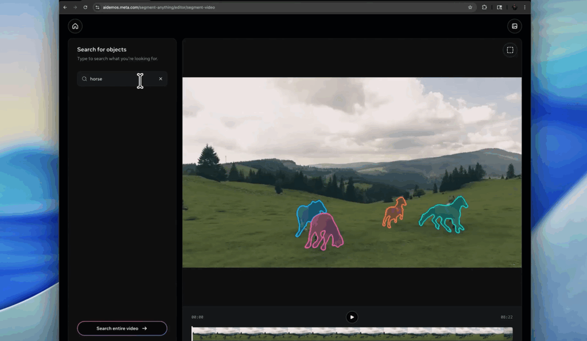Play the video
Screen dimensions: 587x341
tap(352, 317)
